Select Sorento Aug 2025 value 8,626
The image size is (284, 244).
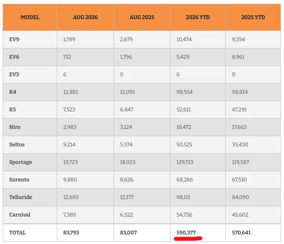pos(127,180)
